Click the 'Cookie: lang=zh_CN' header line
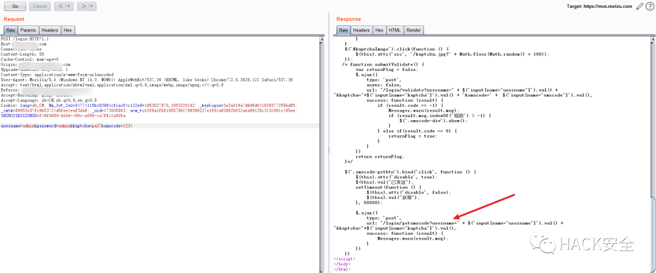 tap(149, 106)
